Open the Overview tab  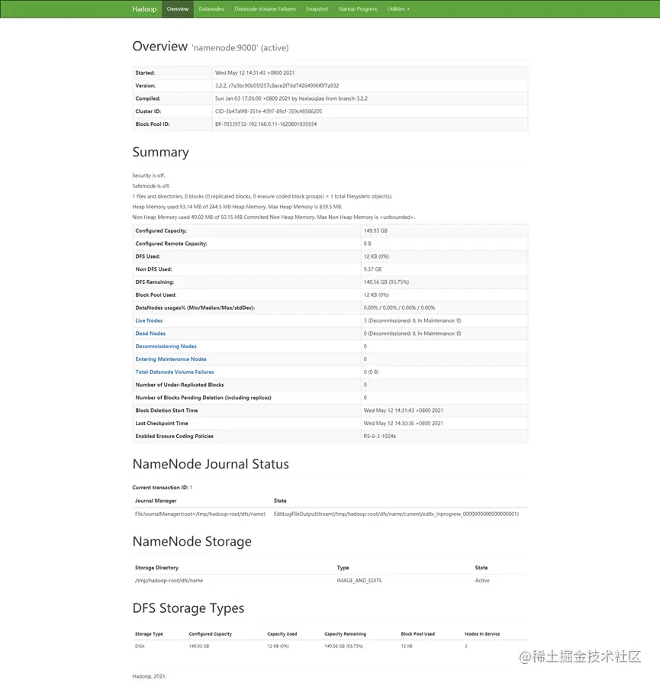[x=178, y=9]
